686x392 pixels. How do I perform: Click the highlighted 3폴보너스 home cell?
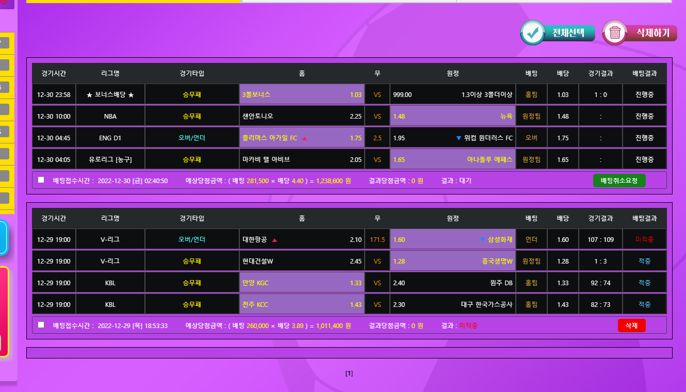[302, 95]
